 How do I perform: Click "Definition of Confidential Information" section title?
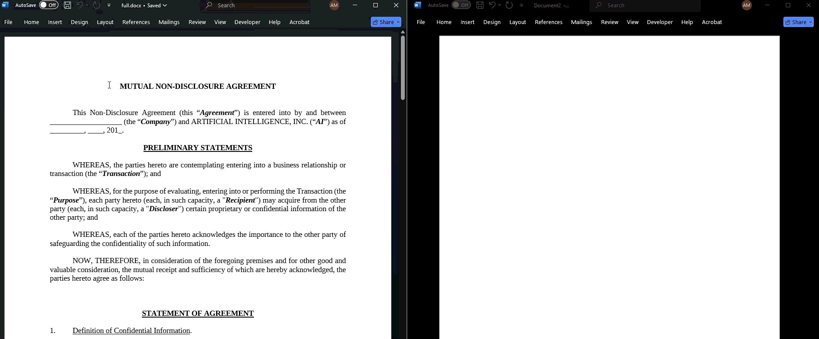(x=131, y=330)
